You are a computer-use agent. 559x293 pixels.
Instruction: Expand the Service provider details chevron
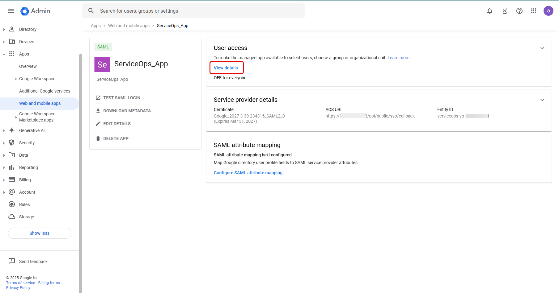point(542,100)
